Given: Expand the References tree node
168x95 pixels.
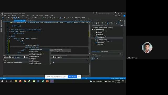Looking at the screenshot, I should [x=94, y=34].
